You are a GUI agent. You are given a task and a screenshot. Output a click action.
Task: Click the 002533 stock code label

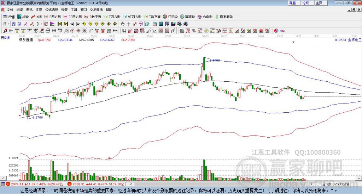(340, 40)
